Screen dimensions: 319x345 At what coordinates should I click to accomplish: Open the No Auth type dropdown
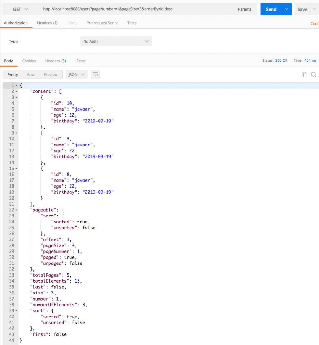pyautogui.click(x=116, y=41)
